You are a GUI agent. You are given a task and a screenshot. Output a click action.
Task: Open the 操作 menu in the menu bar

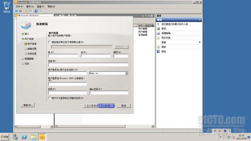tap(30, 7)
